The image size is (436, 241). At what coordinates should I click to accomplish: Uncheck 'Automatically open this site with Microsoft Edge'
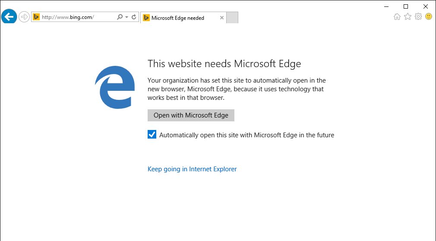tap(152, 135)
